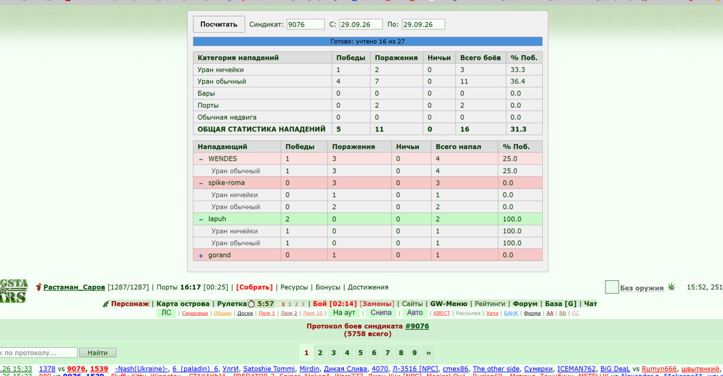Expand the gorand attacker row
The width and height of the screenshot is (723, 376).
[201, 255]
